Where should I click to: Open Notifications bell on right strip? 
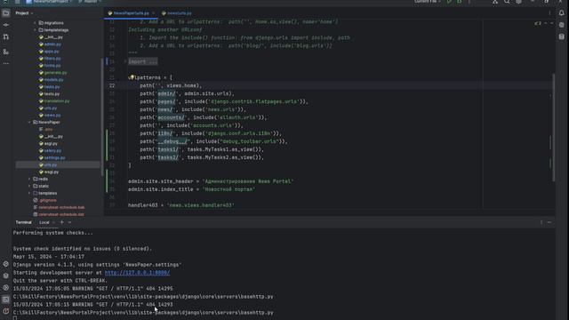[x=561, y=13]
